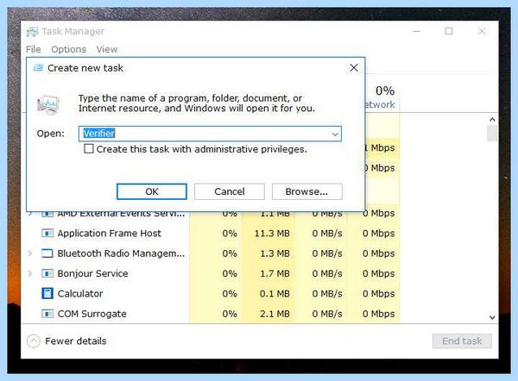Click scrollbar up arrow in process list
This screenshot has height=381, width=518.
click(492, 120)
